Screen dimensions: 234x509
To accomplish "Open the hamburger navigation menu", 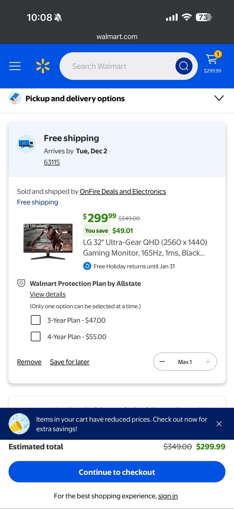I will tap(15, 66).
